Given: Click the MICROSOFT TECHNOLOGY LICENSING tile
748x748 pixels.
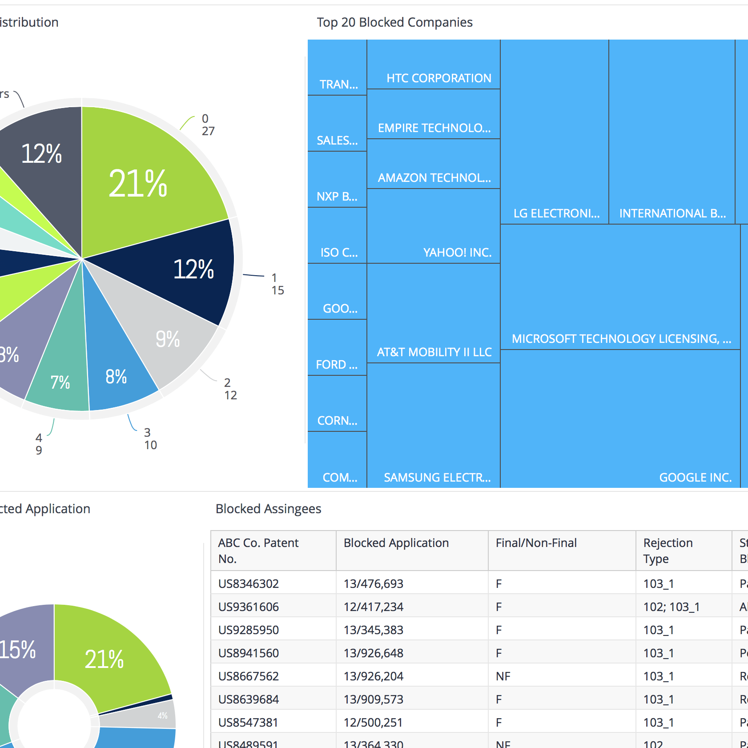Looking at the screenshot, I should [620, 287].
